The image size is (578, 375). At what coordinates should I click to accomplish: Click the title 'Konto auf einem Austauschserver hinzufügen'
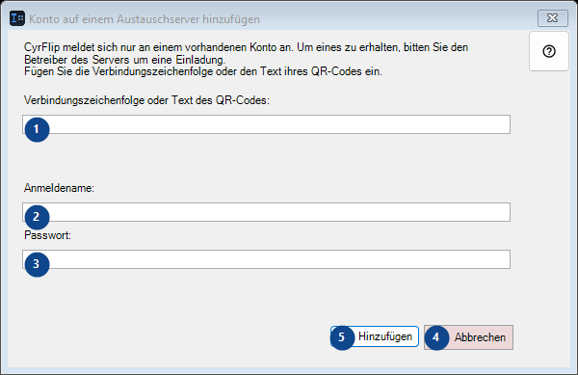tap(144, 19)
